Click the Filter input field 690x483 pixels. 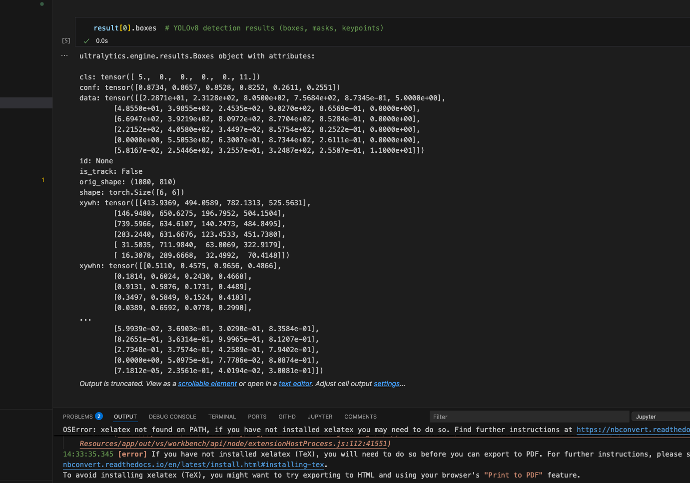529,417
